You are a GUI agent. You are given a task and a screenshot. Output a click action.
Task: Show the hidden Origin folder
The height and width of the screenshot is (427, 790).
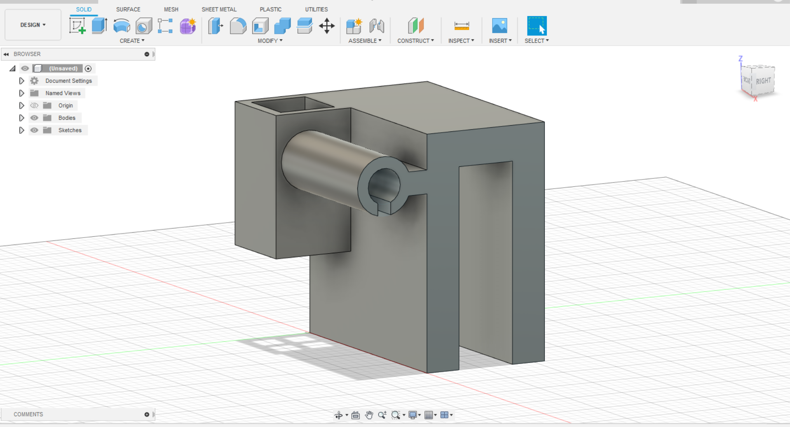tap(34, 105)
